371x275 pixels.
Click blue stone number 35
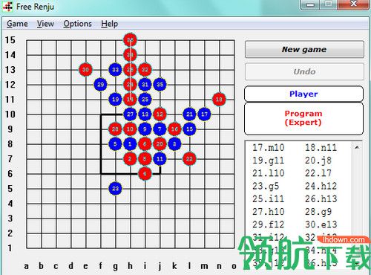pyautogui.click(x=160, y=85)
